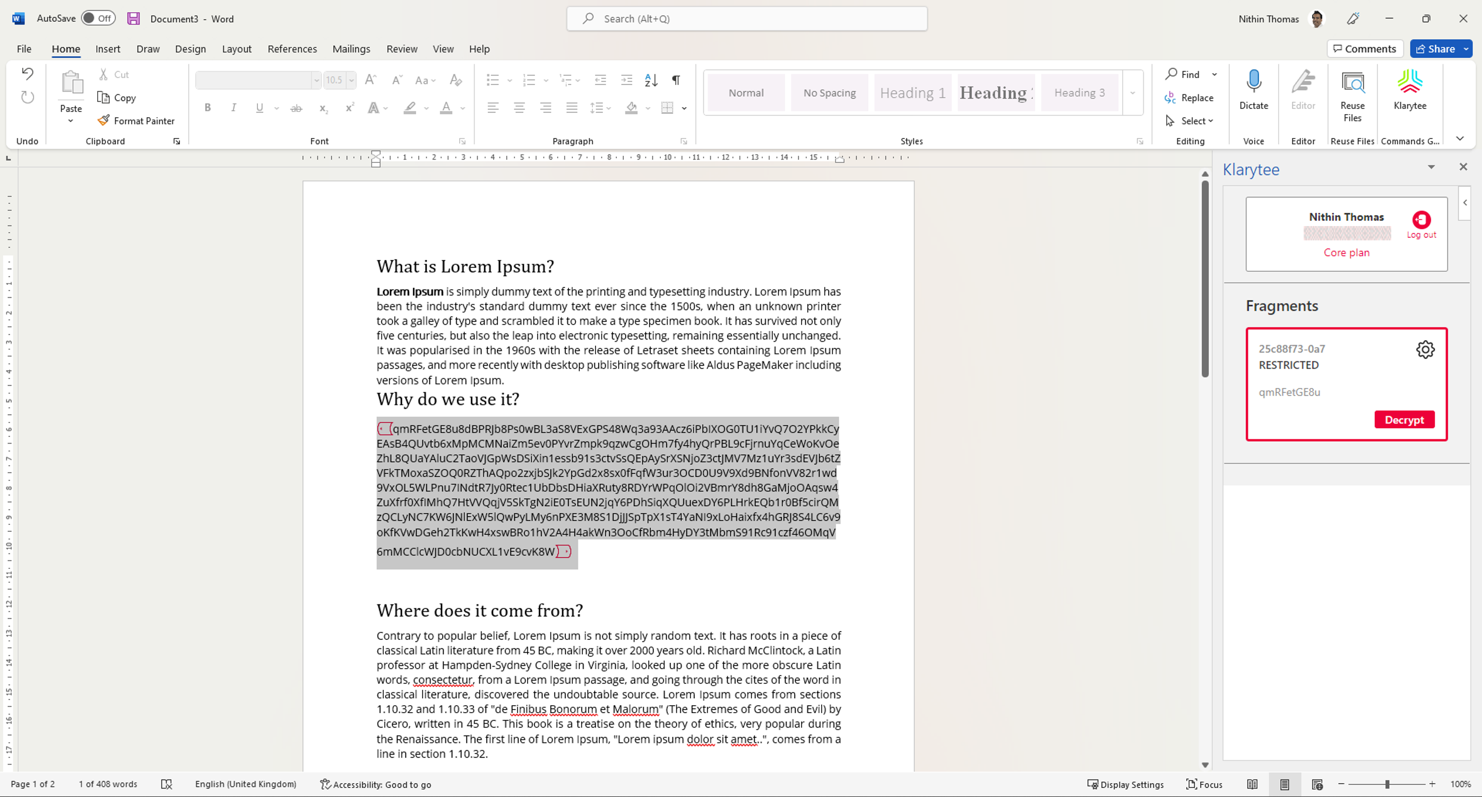Turn on AutoSave
1482x797 pixels.
coord(98,18)
